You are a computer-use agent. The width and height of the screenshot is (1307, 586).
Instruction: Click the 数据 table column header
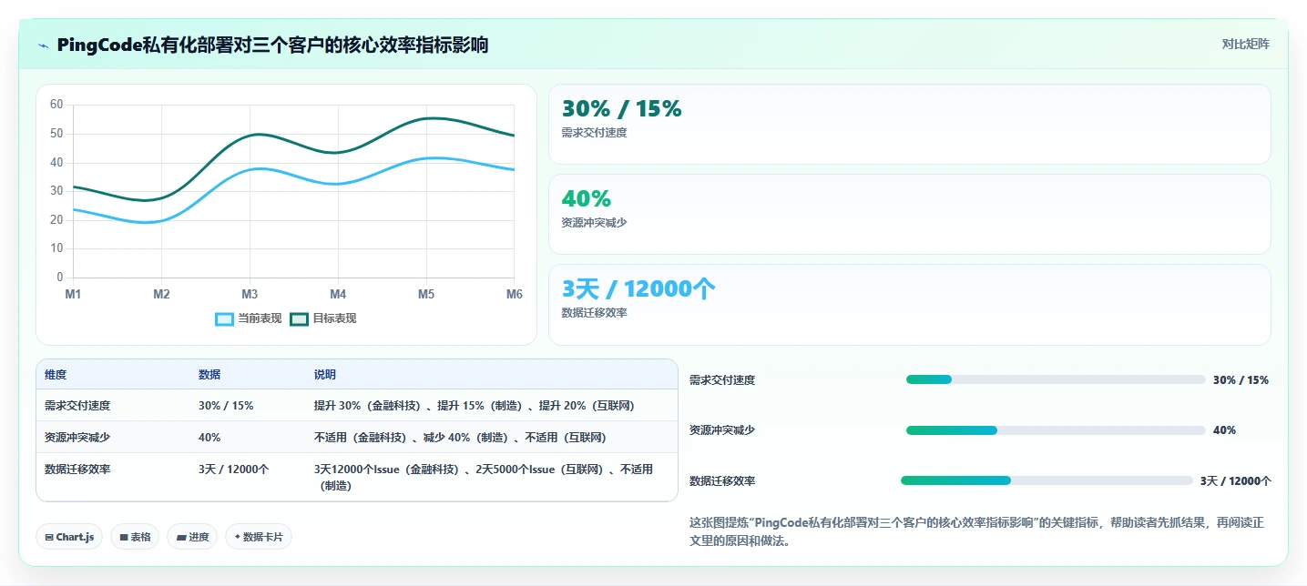click(209, 375)
